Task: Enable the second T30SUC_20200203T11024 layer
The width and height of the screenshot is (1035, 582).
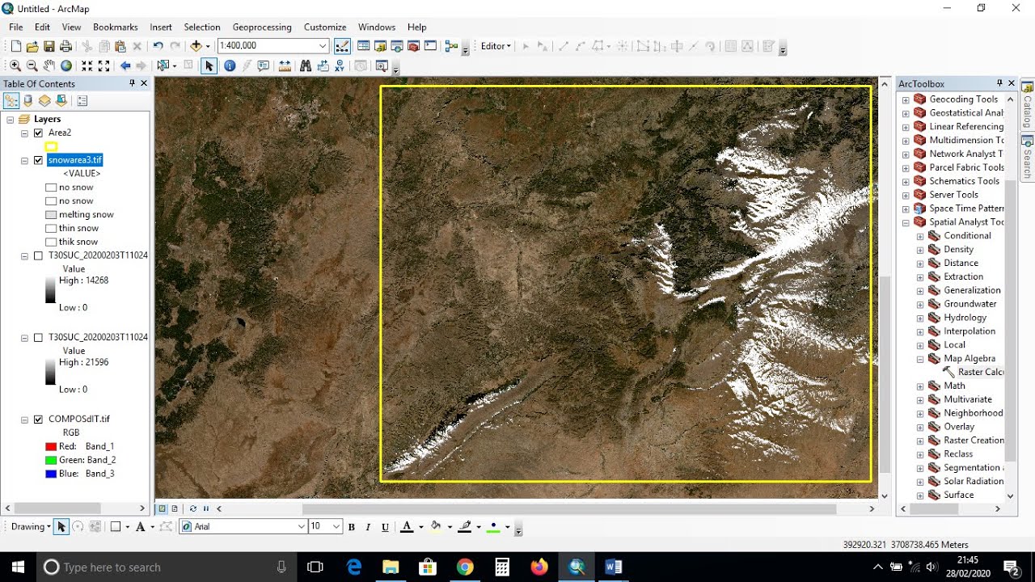Action: coord(38,337)
